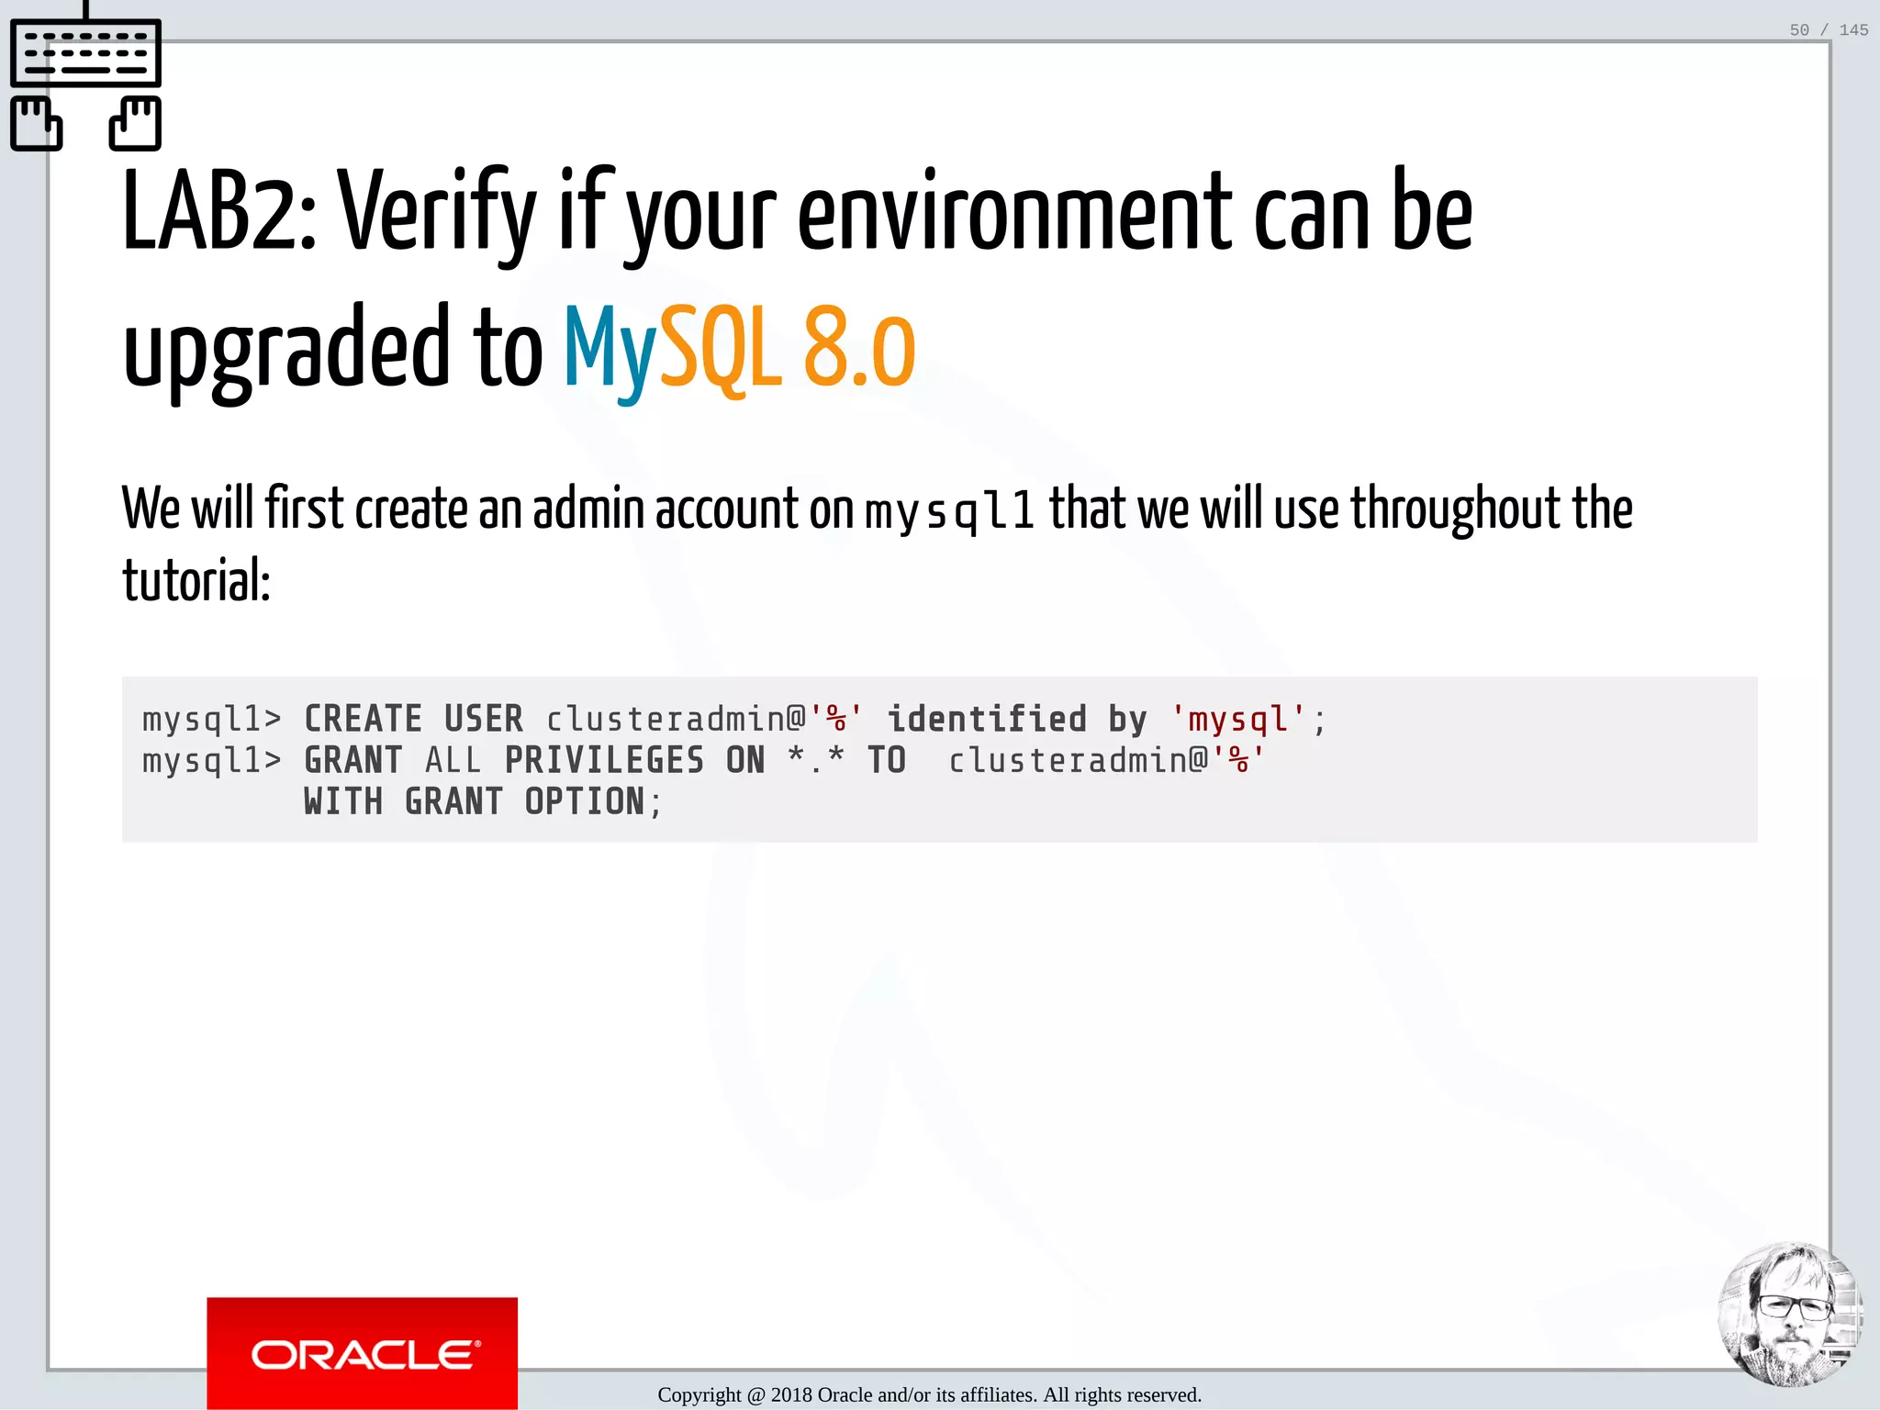Click the presenter portrait thumbnail

coord(1790,1314)
